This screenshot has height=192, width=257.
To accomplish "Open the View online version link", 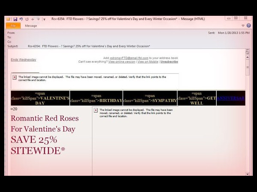I will [122, 62].
